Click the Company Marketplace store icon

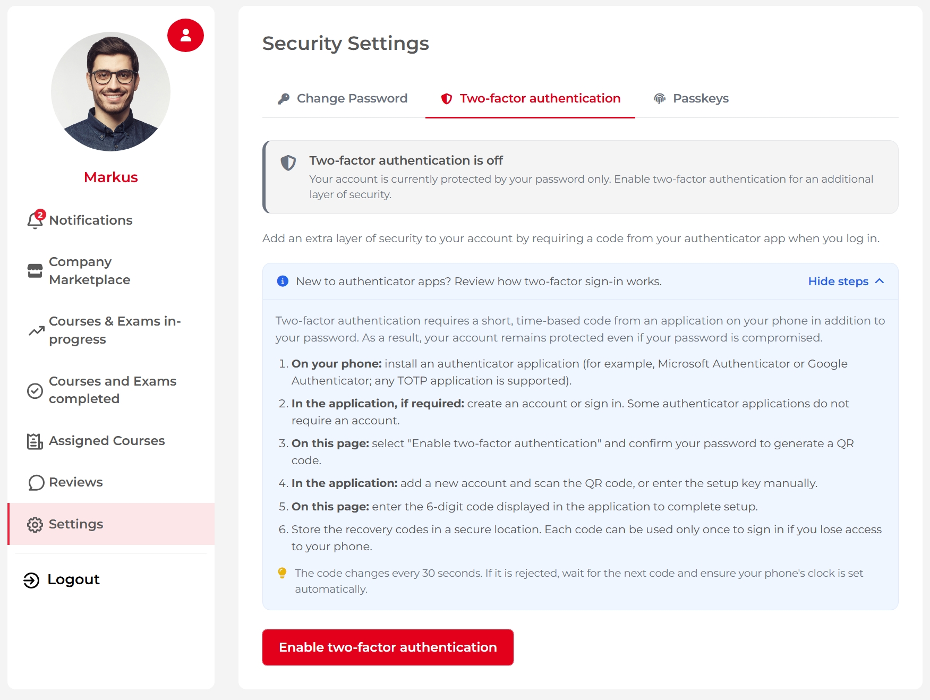click(x=35, y=271)
